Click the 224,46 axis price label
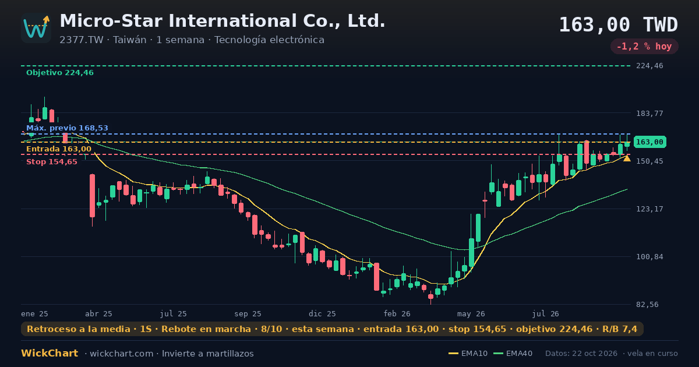 (649, 66)
